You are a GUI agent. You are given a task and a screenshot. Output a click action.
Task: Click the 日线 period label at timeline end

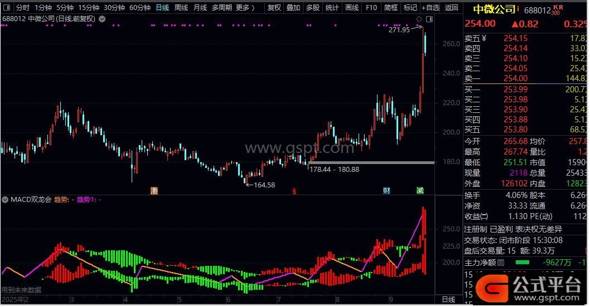(x=448, y=300)
